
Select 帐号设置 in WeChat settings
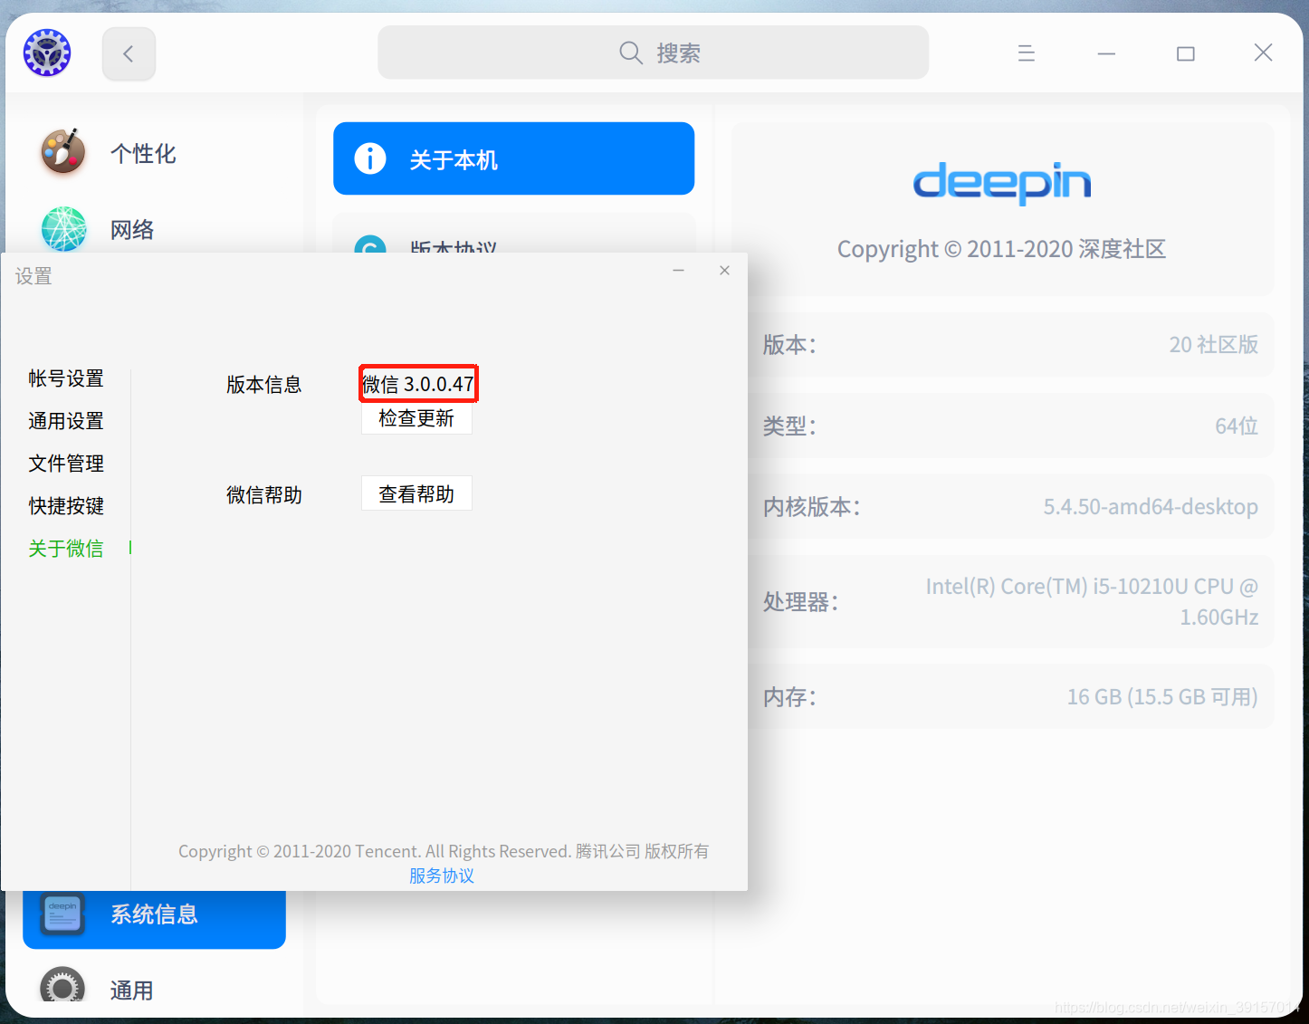65,378
